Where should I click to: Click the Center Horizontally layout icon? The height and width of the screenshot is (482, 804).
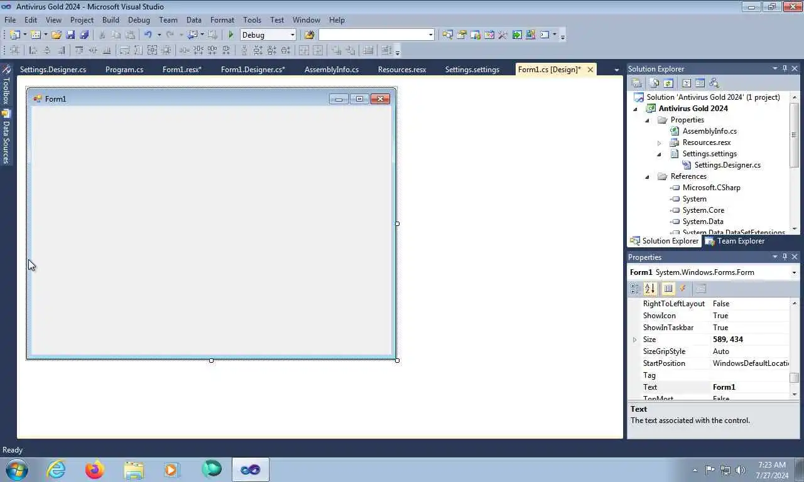(x=304, y=50)
